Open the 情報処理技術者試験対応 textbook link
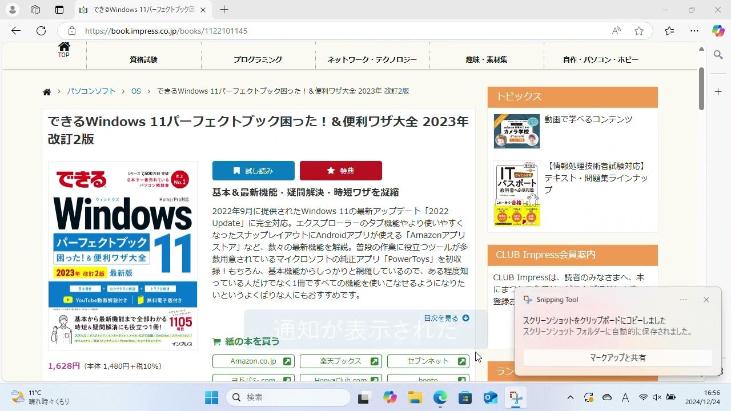 point(596,178)
